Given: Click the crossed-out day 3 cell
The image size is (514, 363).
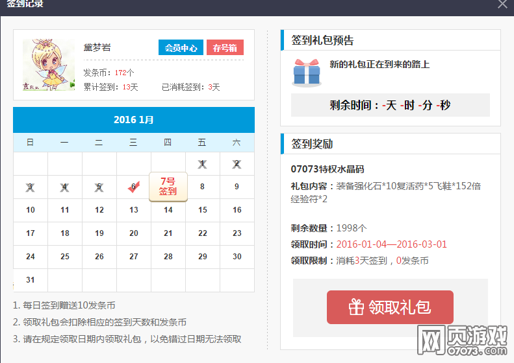Looking at the screenshot, I should pos(30,187).
